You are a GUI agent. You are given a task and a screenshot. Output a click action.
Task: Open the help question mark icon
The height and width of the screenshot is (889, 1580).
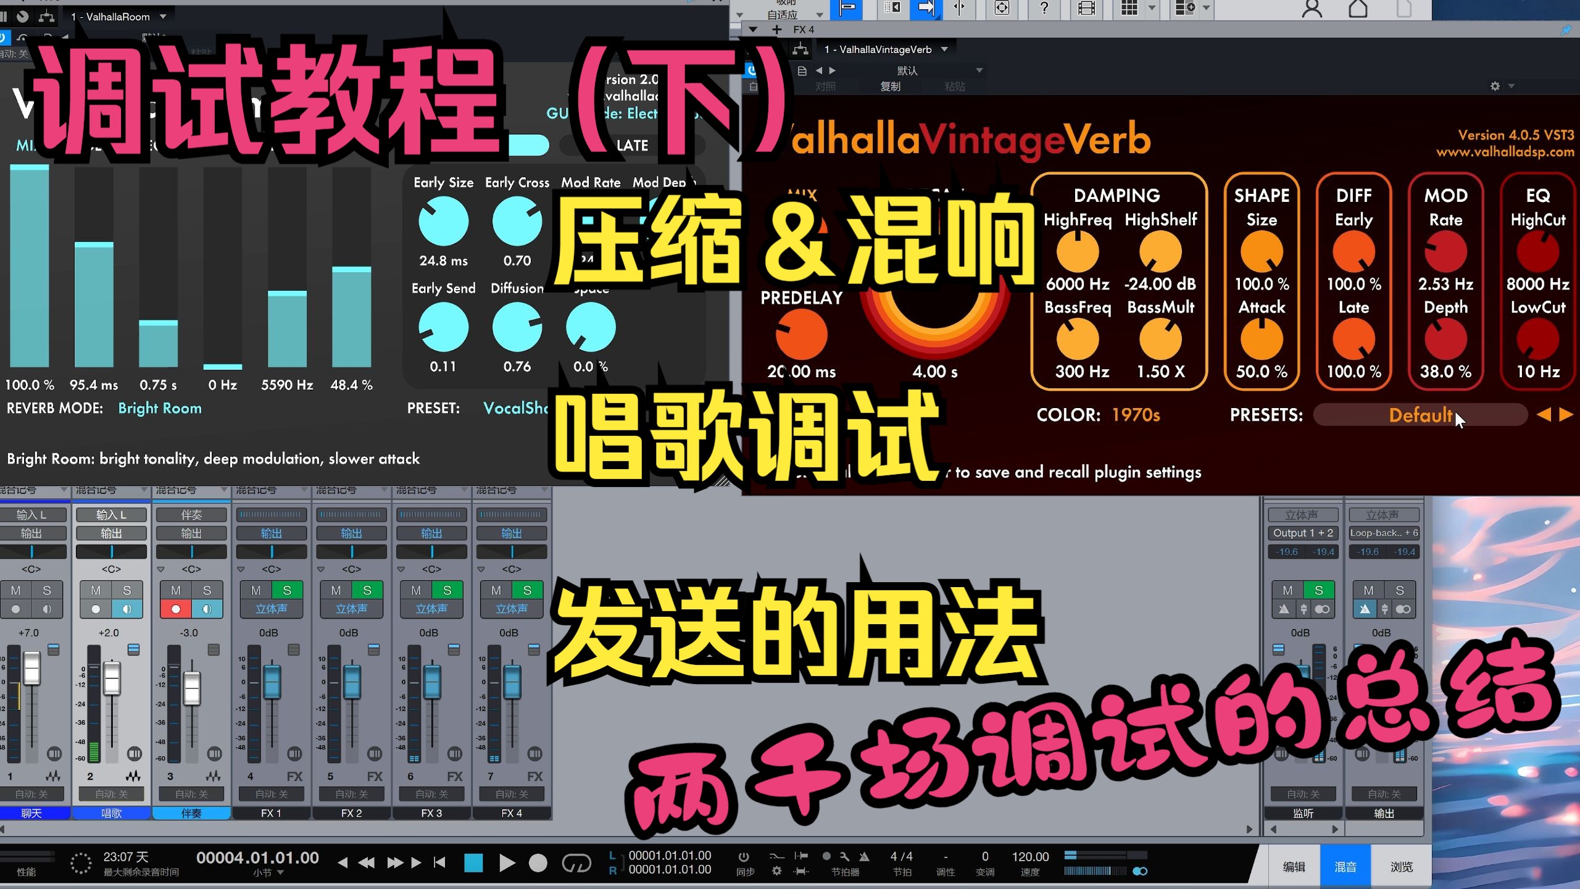pos(1044,8)
